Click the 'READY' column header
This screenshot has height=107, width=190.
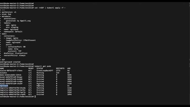pos(31,68)
